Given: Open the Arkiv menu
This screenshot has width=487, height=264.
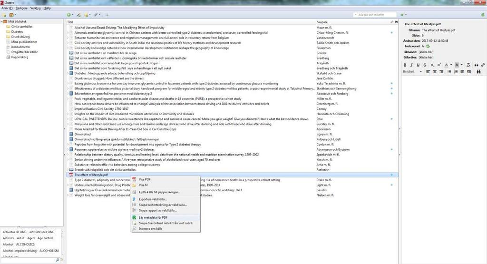Looking at the screenshot, I should click(7, 8).
